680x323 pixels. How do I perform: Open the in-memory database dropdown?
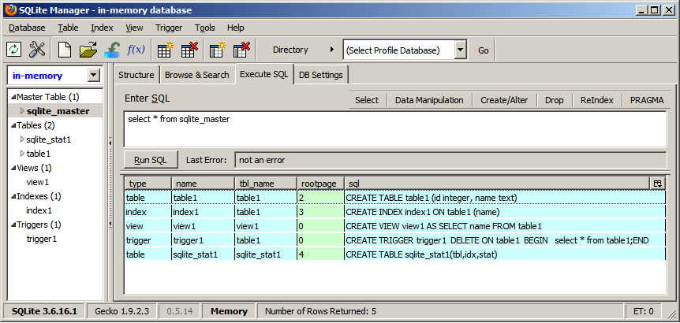point(93,76)
